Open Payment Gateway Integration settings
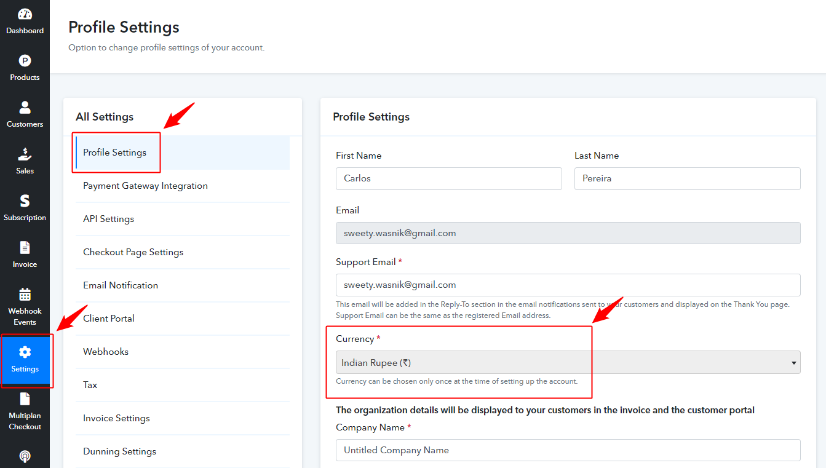This screenshot has height=468, width=826. 145,186
